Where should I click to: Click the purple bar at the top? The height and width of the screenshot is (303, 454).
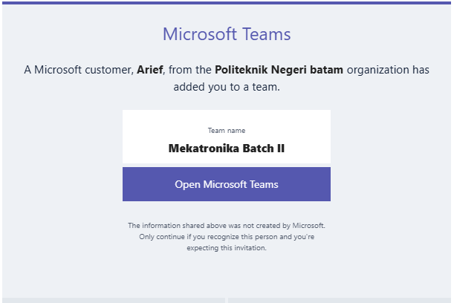click(226, 2)
